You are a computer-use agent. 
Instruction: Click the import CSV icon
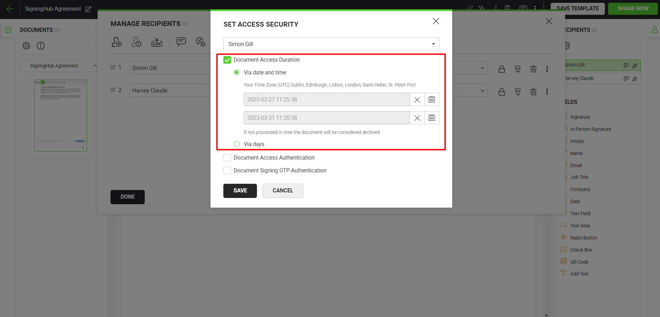157,42
